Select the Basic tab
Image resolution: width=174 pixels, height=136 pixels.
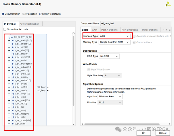click(85, 30)
